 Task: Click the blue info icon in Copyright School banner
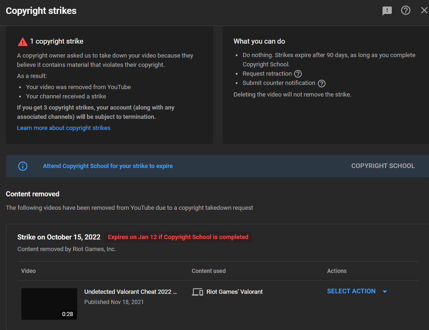click(23, 166)
